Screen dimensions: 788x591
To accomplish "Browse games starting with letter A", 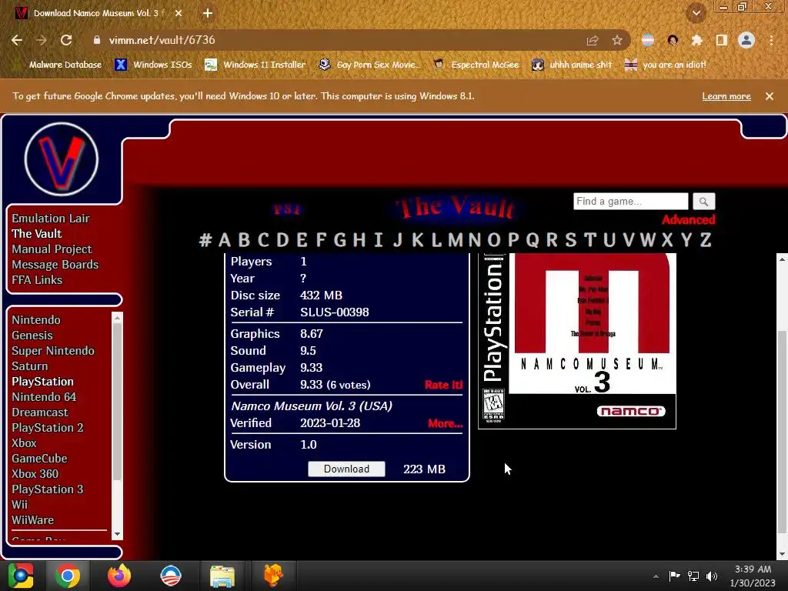I will [x=225, y=240].
